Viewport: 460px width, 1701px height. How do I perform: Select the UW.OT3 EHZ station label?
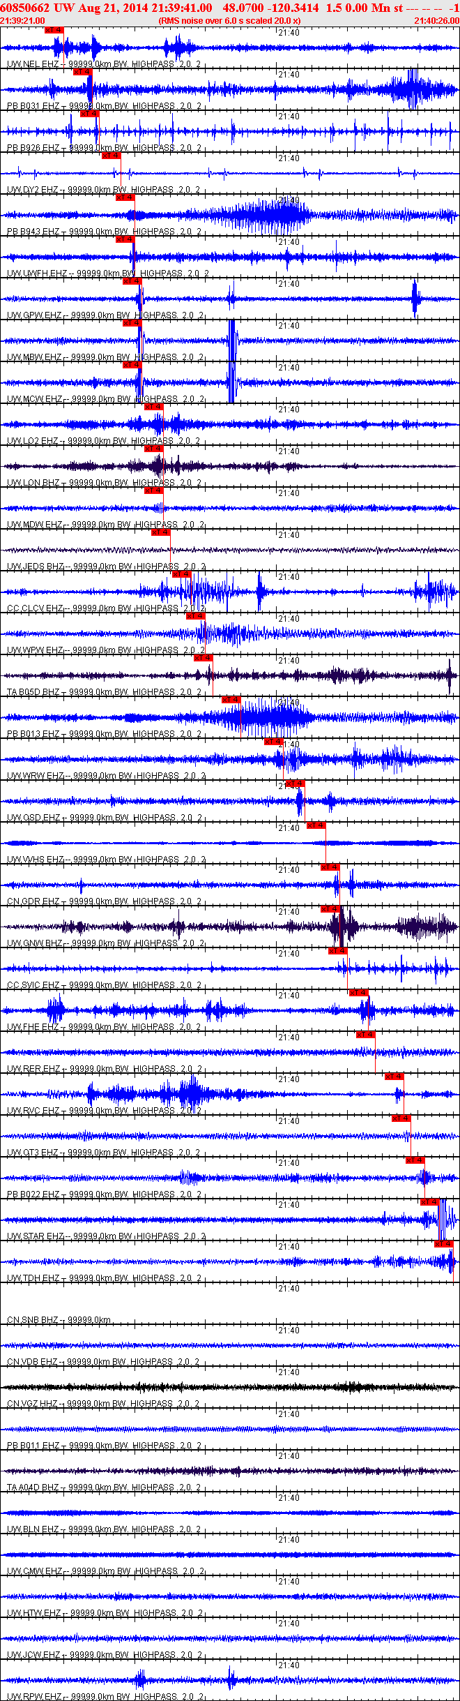(x=33, y=1153)
